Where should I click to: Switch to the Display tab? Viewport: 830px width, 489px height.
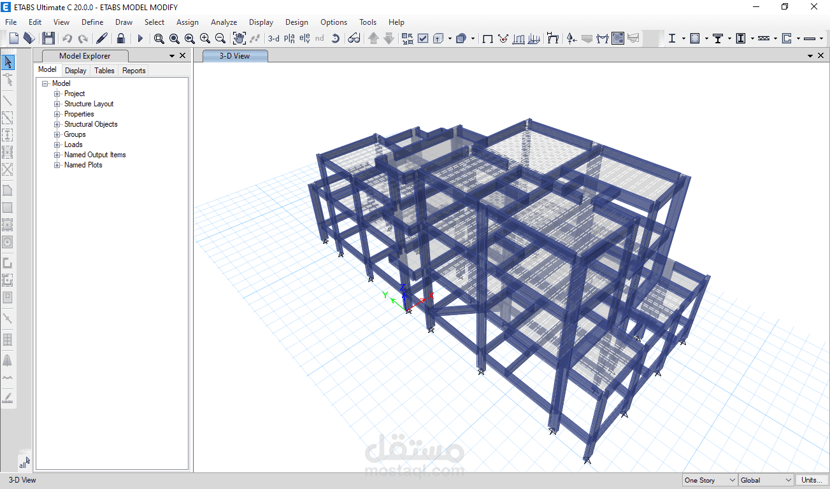(76, 71)
